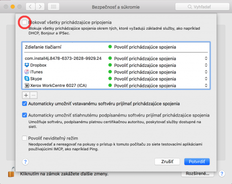Select the Skype row name

36,79
